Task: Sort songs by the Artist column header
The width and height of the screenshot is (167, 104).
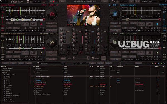Action: click(65, 66)
